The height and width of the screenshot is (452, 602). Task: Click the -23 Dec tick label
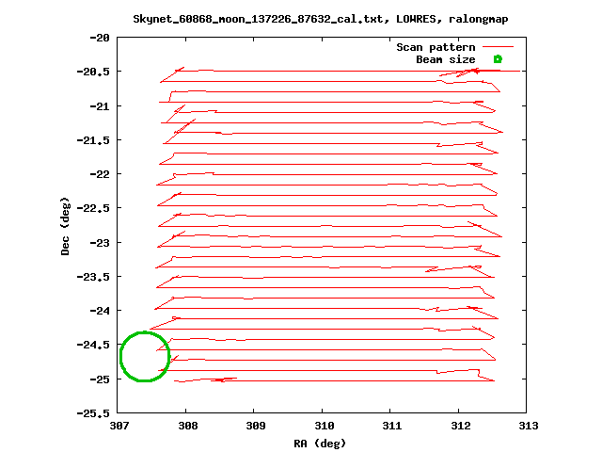point(100,243)
